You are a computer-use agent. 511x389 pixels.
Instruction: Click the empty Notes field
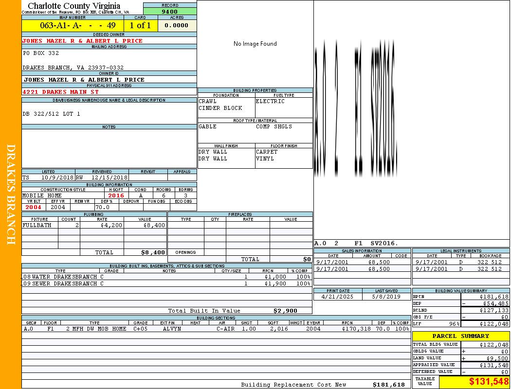[109, 148]
